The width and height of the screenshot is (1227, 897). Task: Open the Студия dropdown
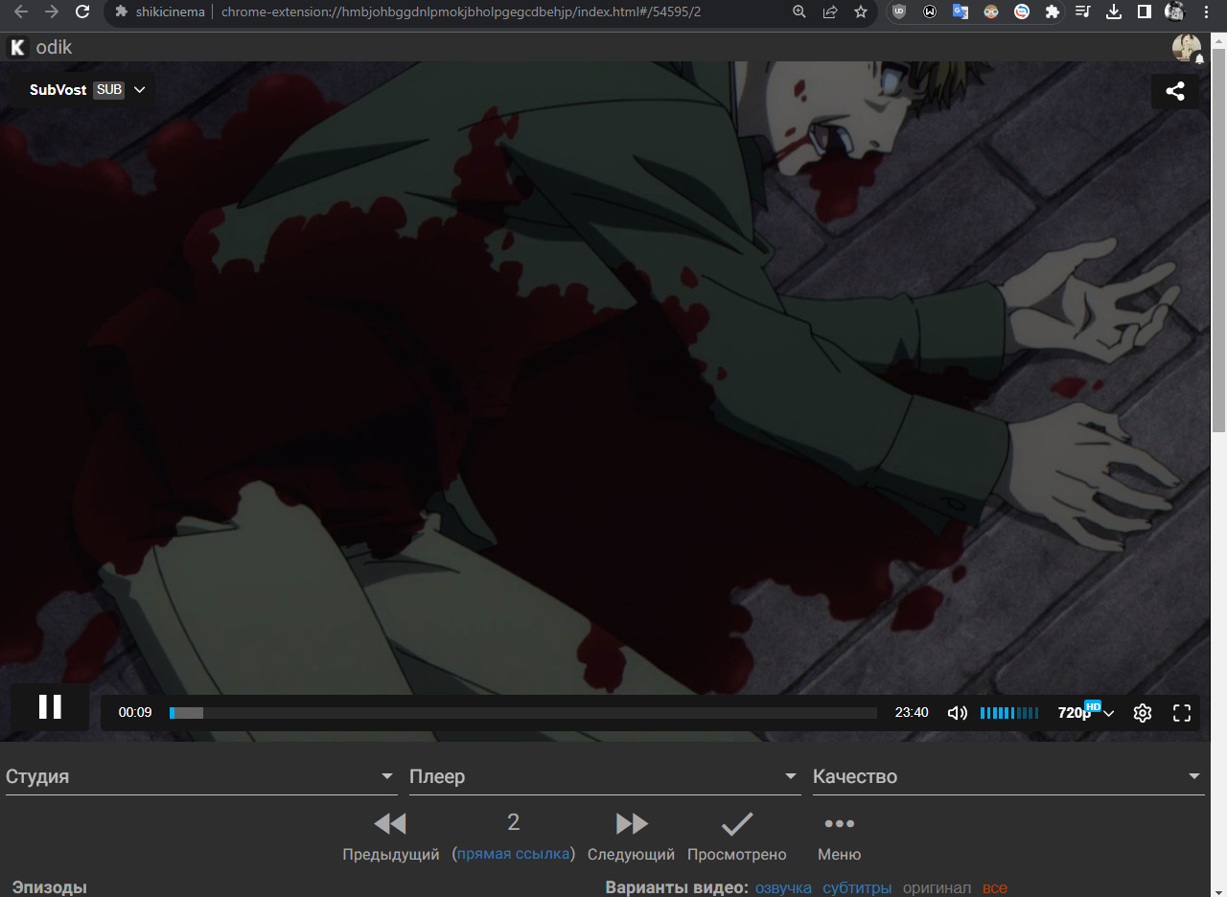(200, 776)
